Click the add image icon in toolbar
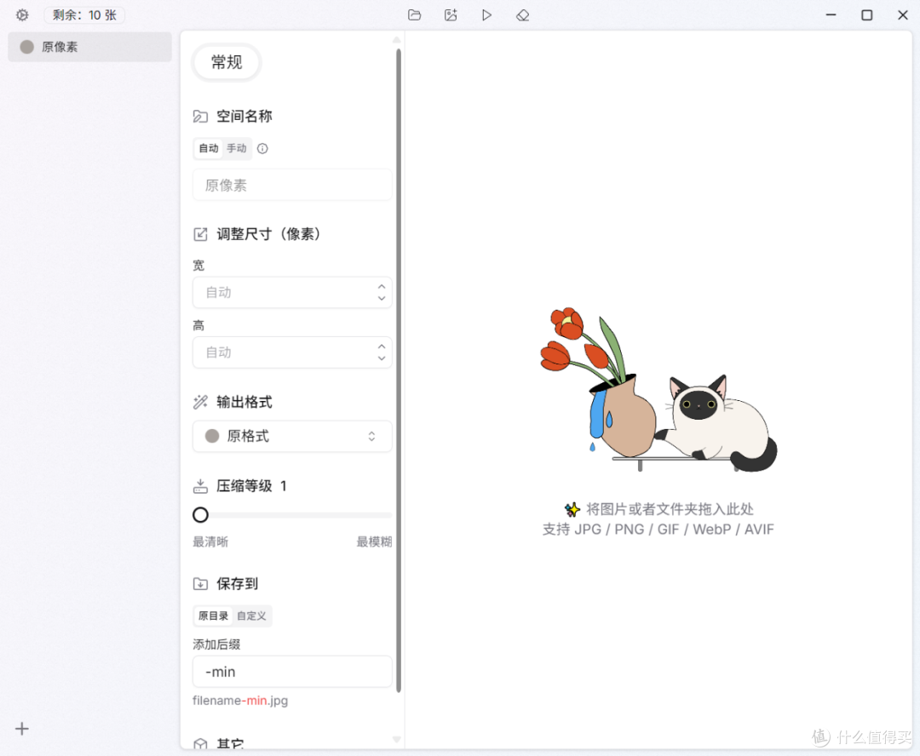This screenshot has height=756, width=920. coord(451,15)
